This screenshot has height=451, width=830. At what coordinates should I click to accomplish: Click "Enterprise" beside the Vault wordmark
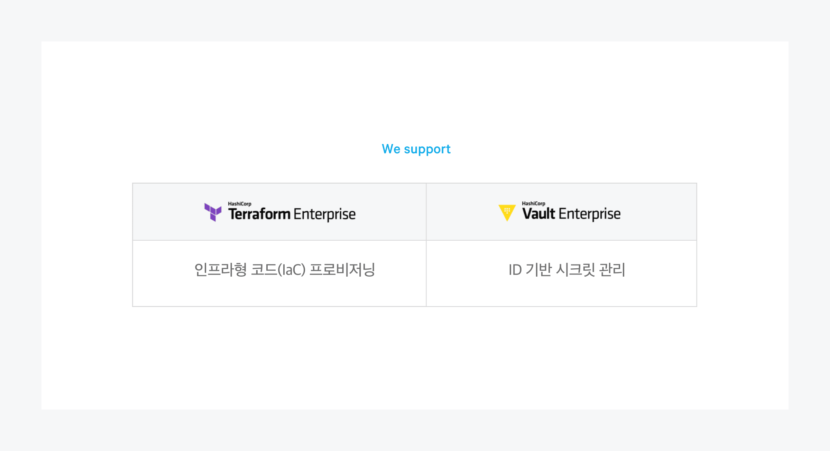(x=590, y=214)
